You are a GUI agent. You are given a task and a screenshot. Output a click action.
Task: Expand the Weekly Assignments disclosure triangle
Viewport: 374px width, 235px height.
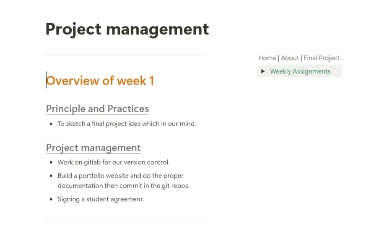tap(263, 71)
